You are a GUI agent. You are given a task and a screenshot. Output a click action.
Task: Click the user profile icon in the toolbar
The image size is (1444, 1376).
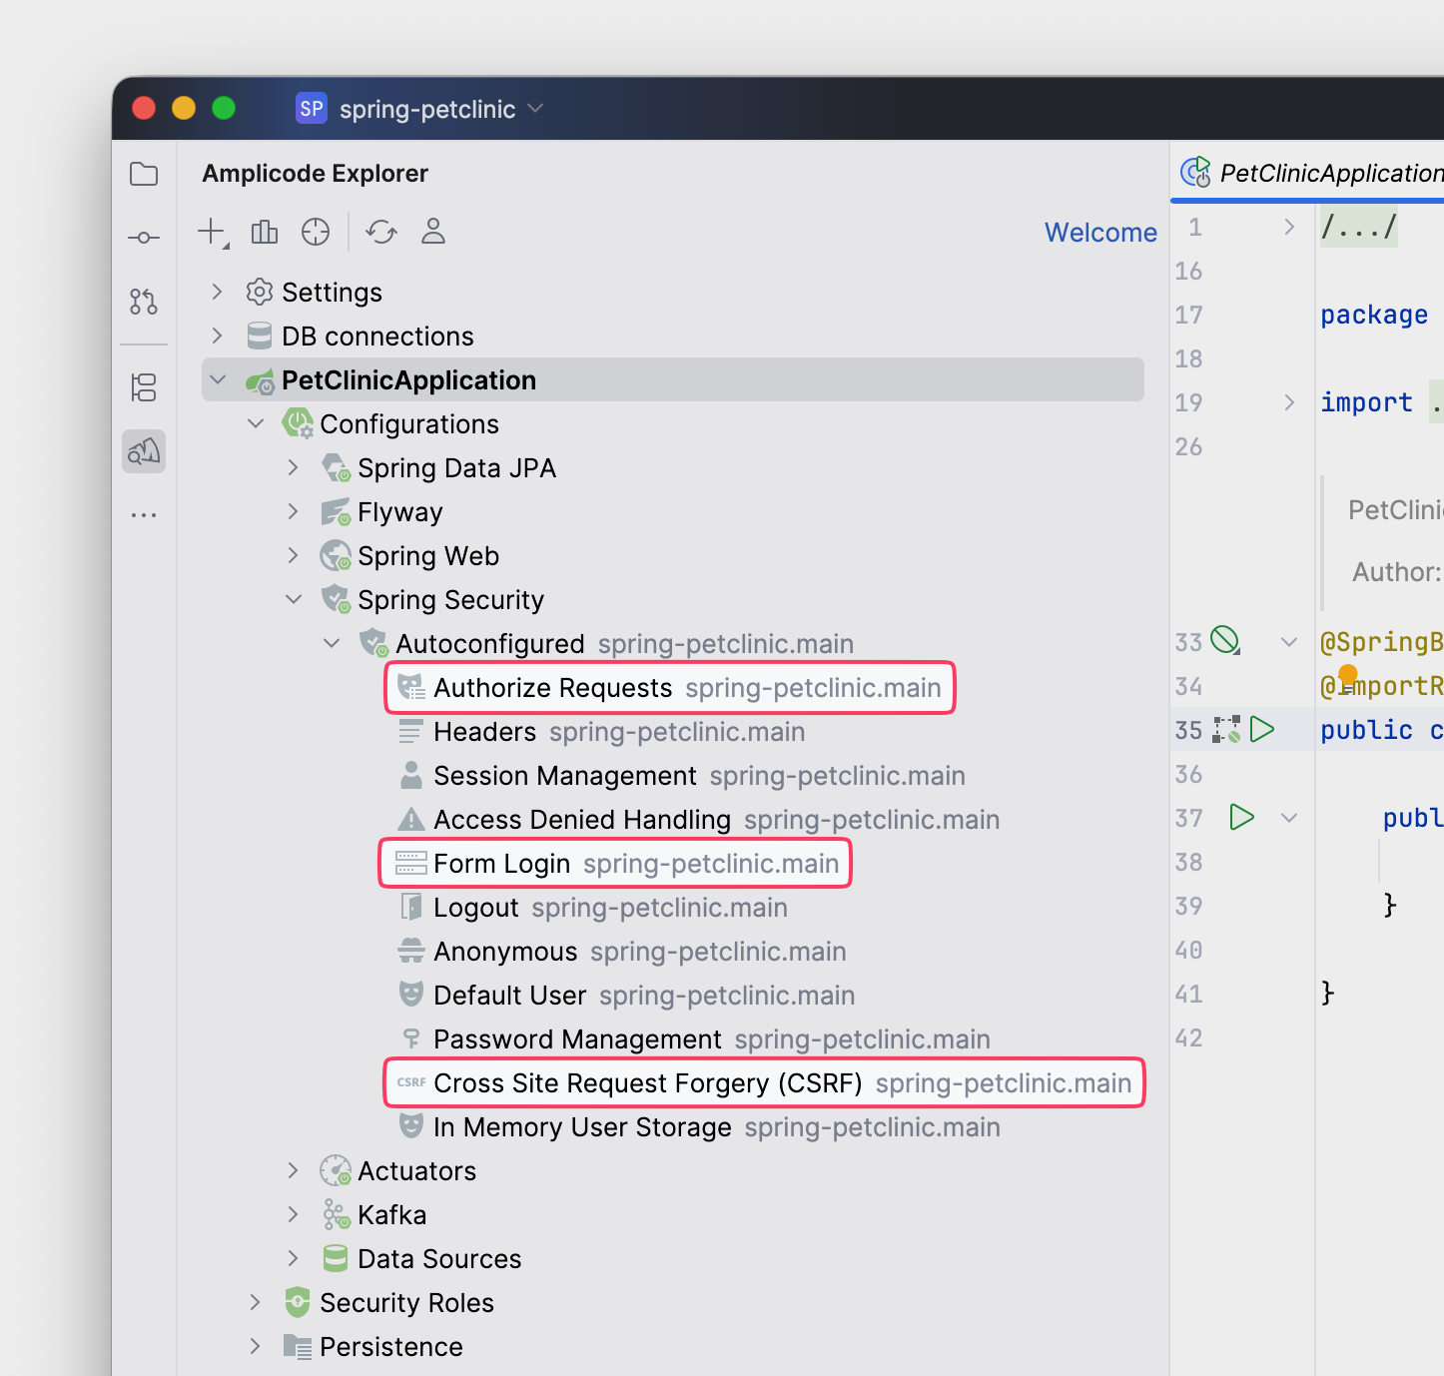tap(432, 232)
